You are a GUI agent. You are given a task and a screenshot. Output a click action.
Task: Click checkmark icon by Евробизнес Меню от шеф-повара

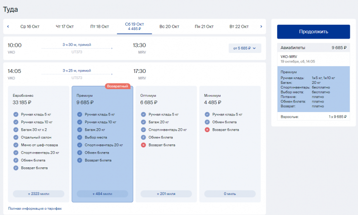[16, 145]
